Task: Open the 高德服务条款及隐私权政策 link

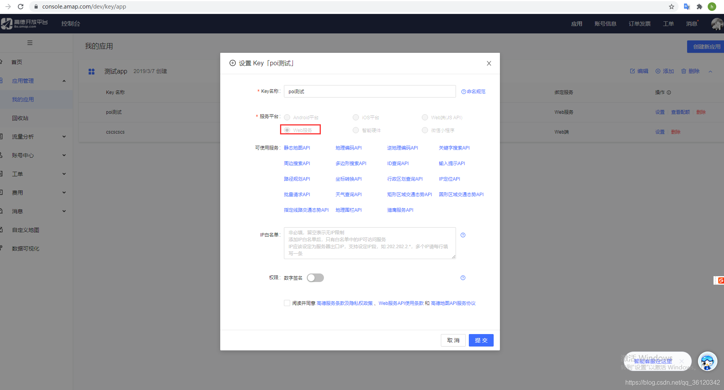Action: (x=345, y=303)
